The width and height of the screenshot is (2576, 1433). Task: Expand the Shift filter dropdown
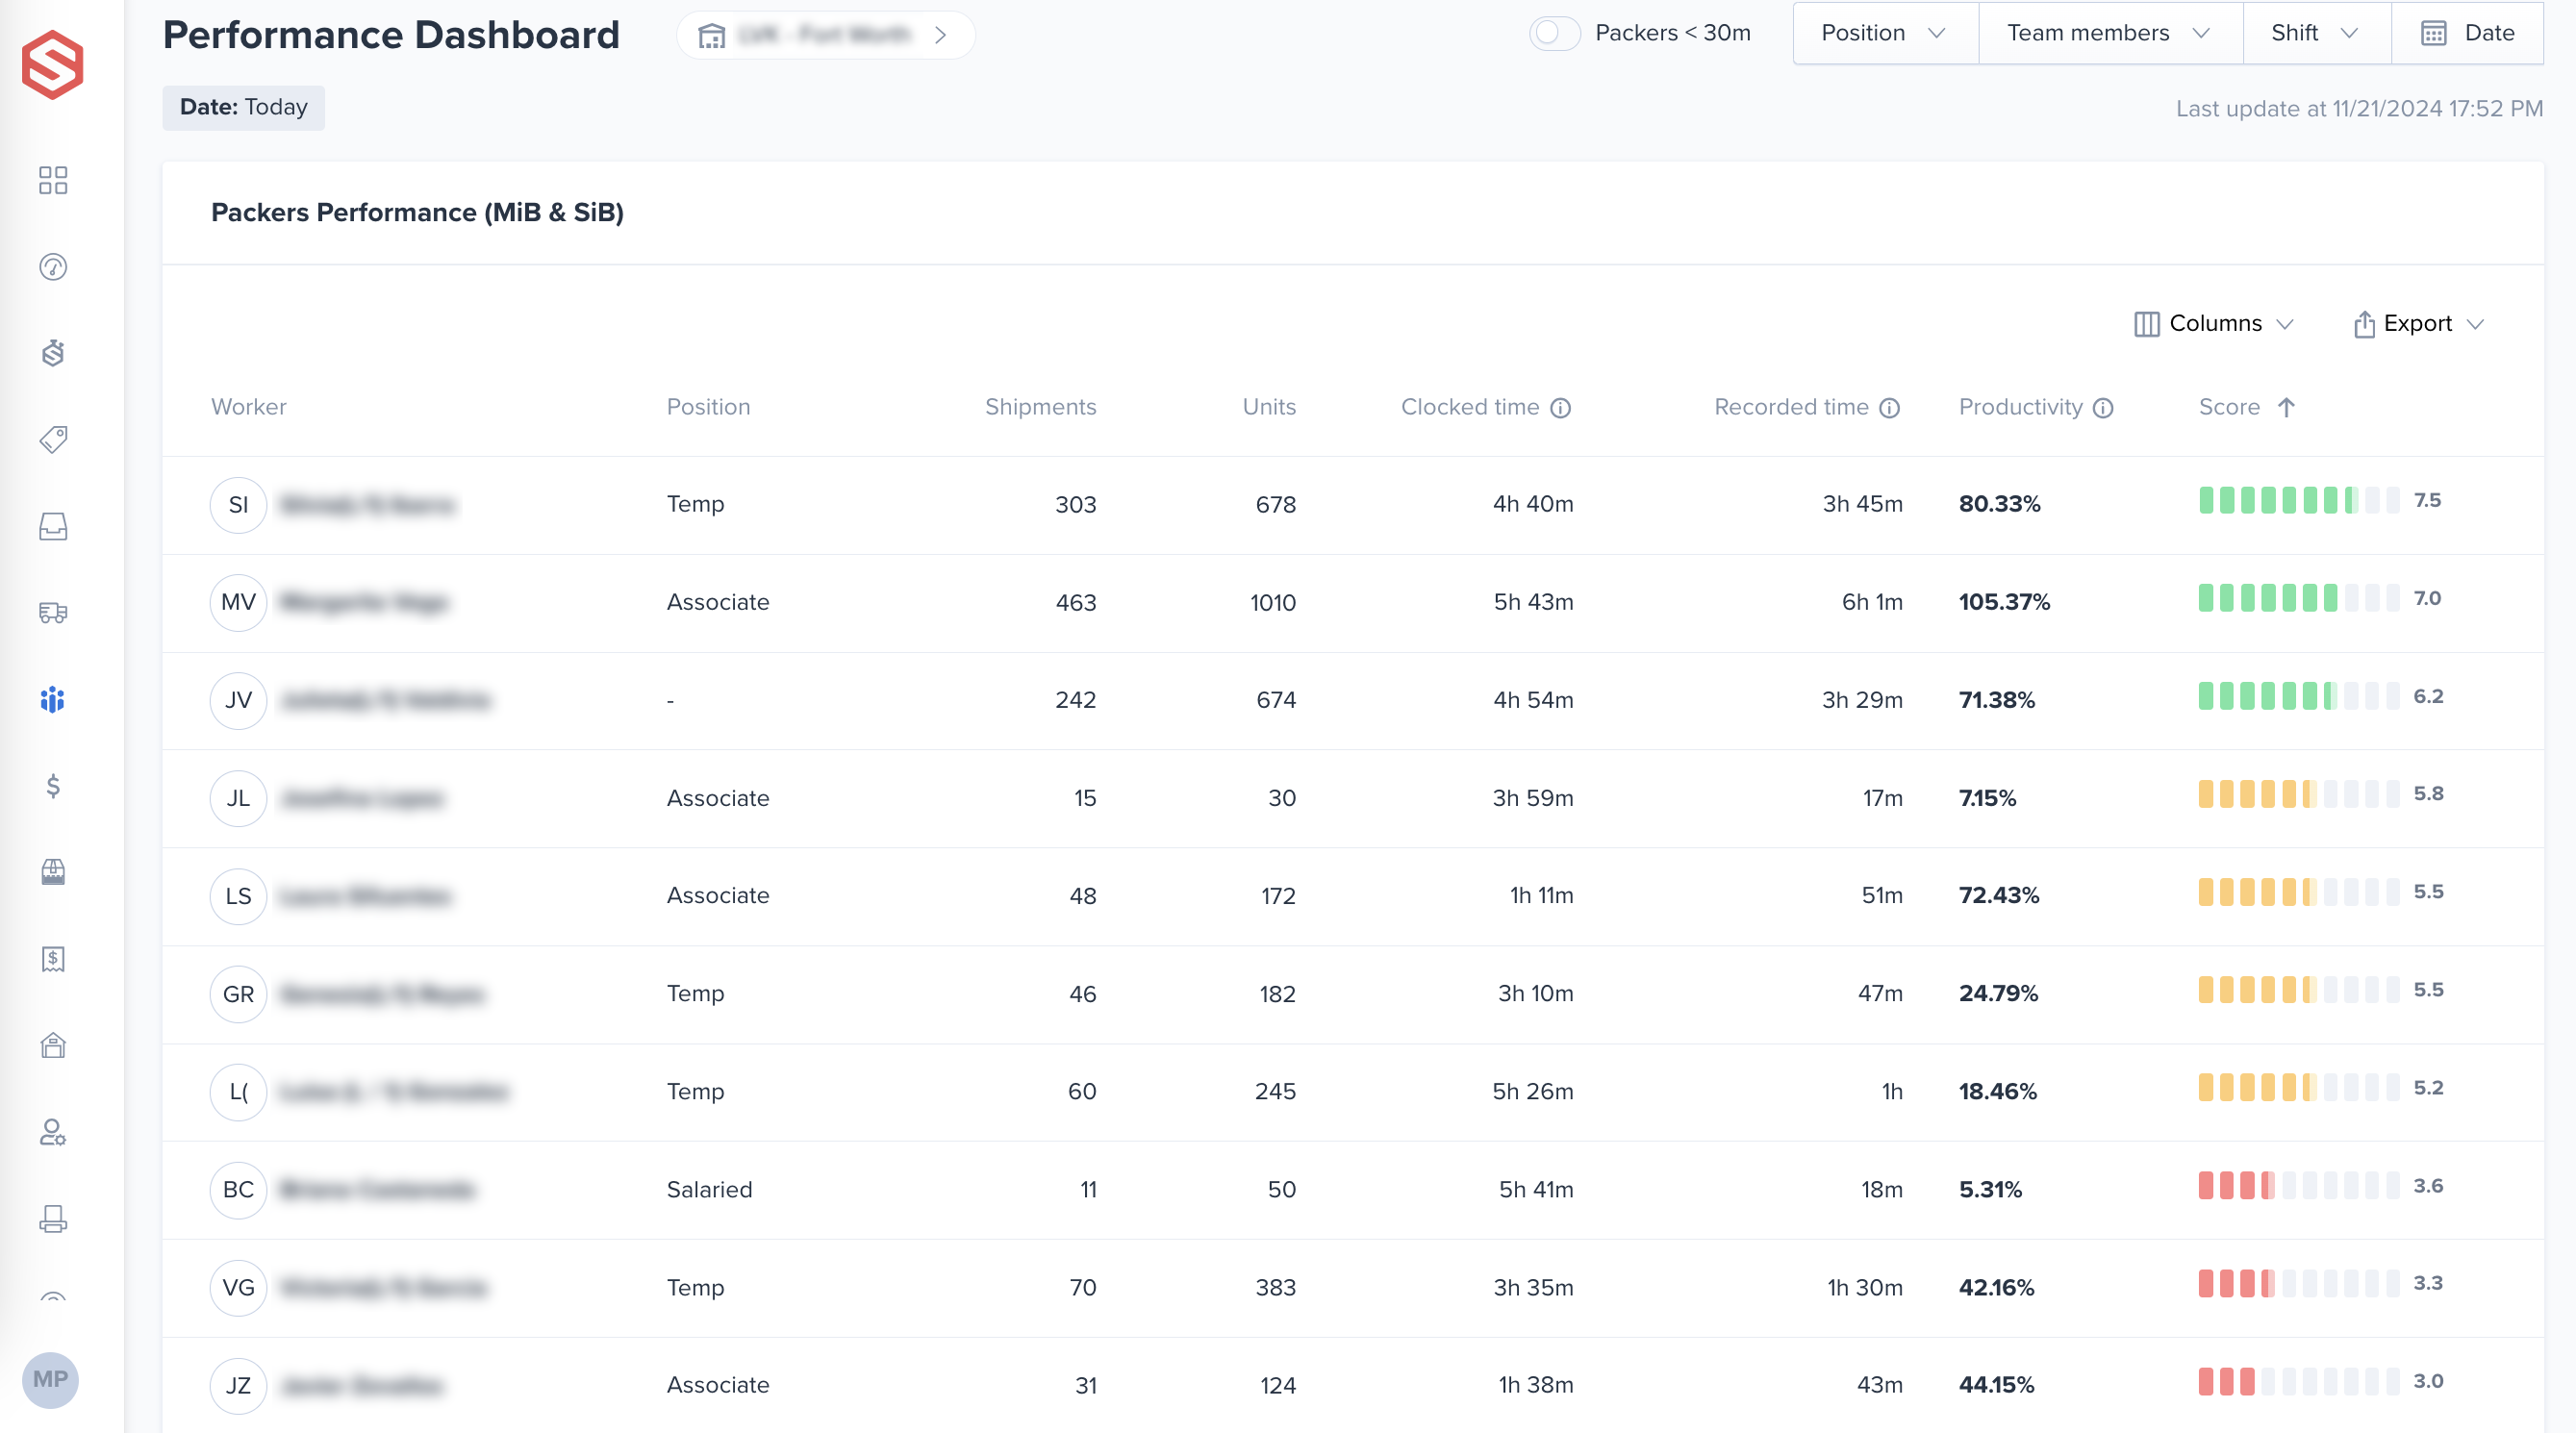pos(2316,33)
